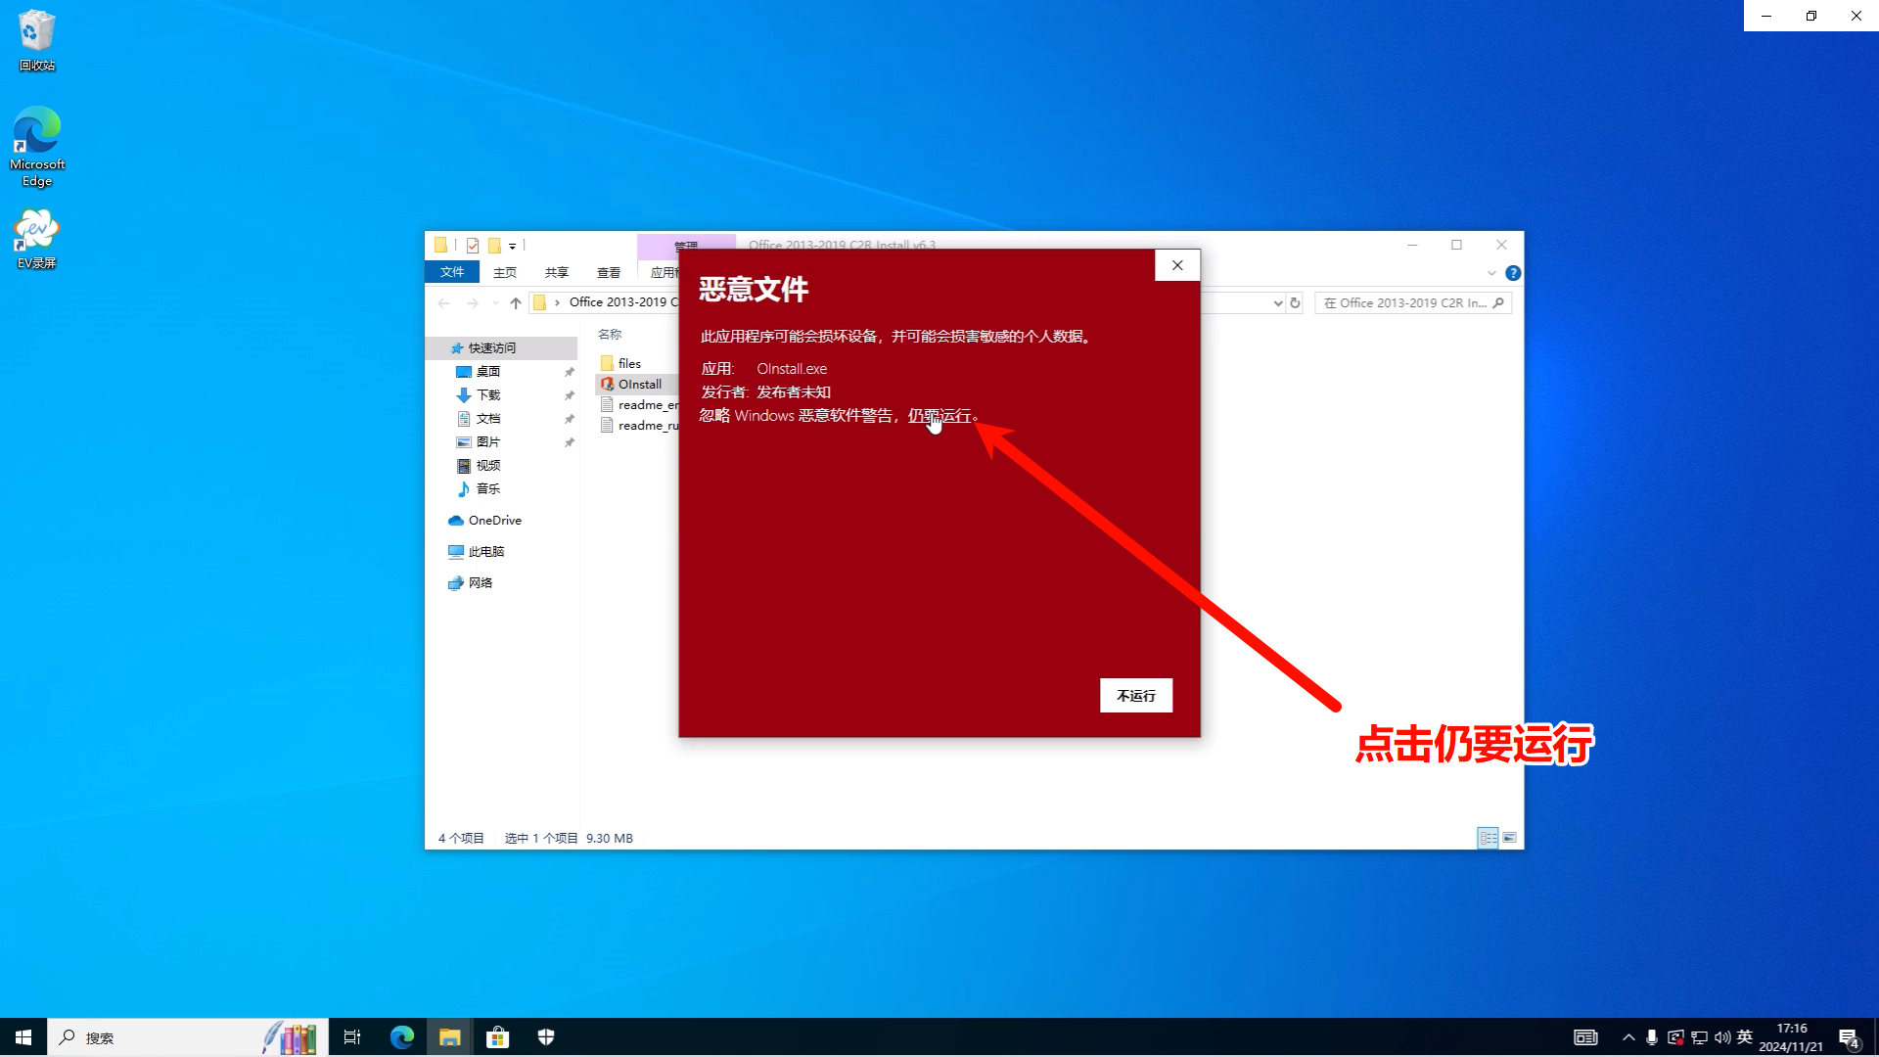The image size is (1879, 1057).
Task: Open the notification center icon
Action: click(1849, 1037)
